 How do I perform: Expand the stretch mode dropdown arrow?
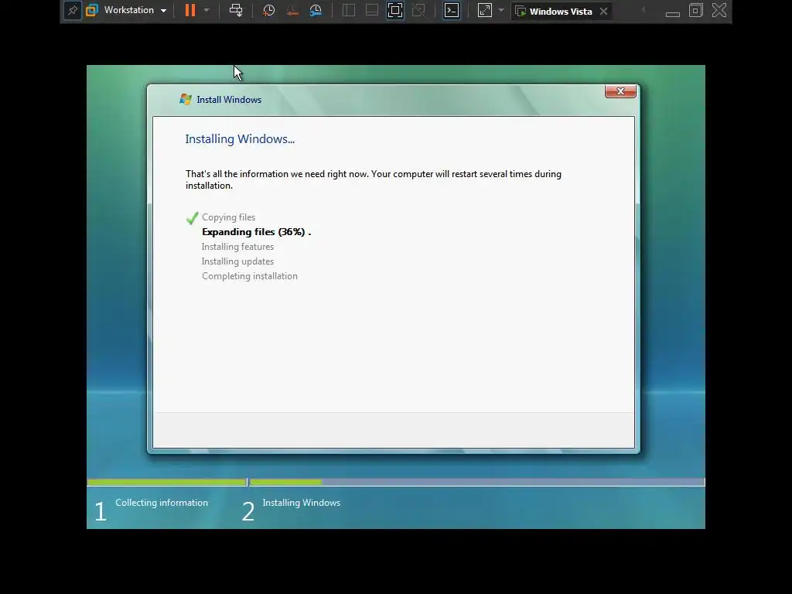coord(501,10)
